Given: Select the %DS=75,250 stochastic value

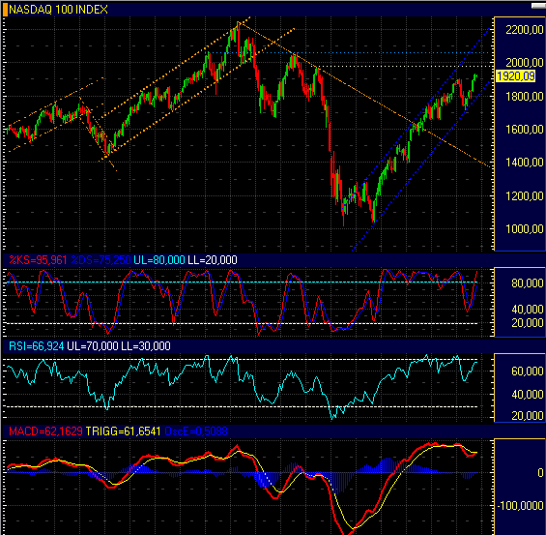Looking at the screenshot, I should [x=101, y=260].
